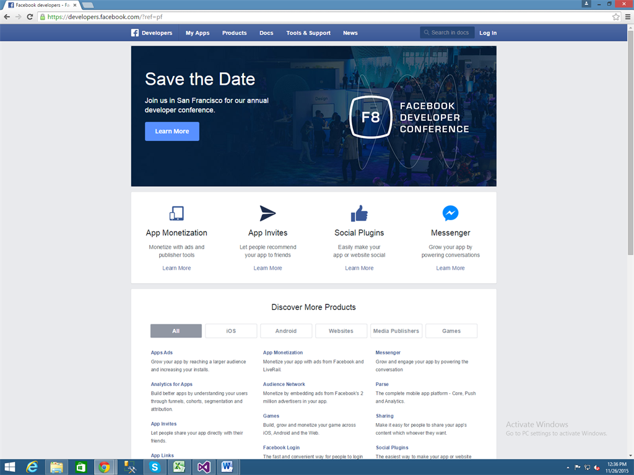Open Skype from the taskbar
634x475 pixels.
154,468
